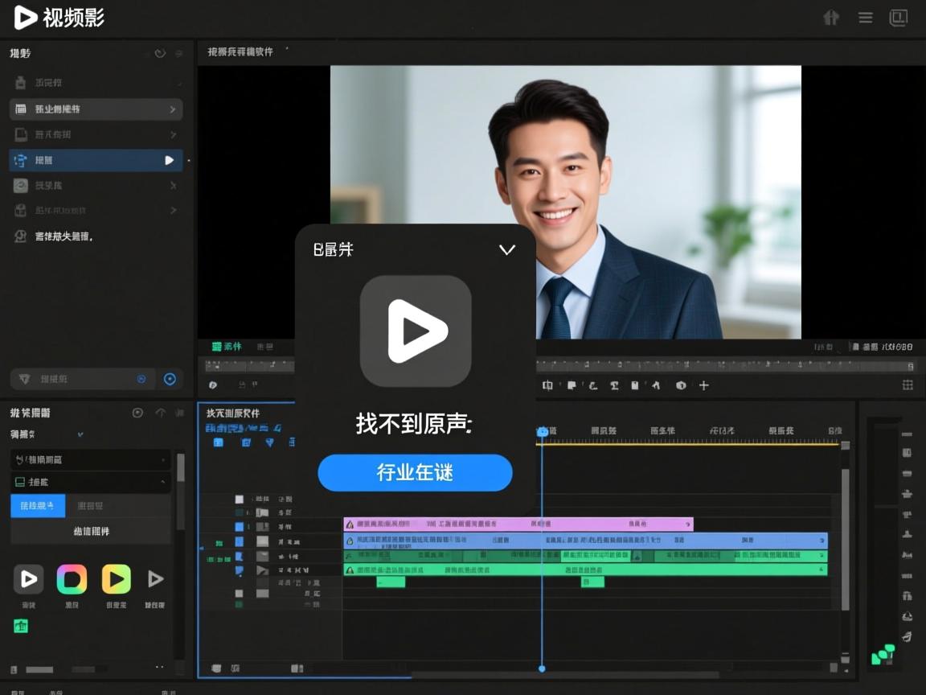This screenshot has width=926, height=695.
Task: Click the blue button inside the popup dialog
Action: (415, 473)
